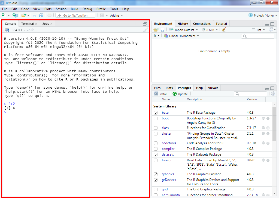Click the New File icon in toolbar
Screen dimensions: 279x198
pos(3,16)
